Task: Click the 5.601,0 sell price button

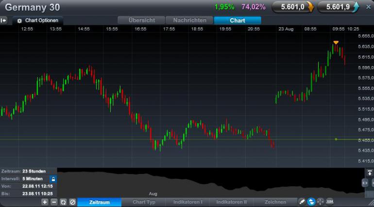Action: pyautogui.click(x=293, y=7)
